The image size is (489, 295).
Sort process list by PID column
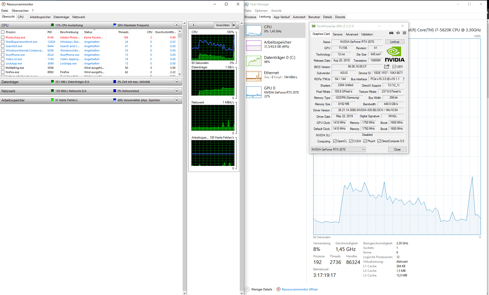point(52,32)
